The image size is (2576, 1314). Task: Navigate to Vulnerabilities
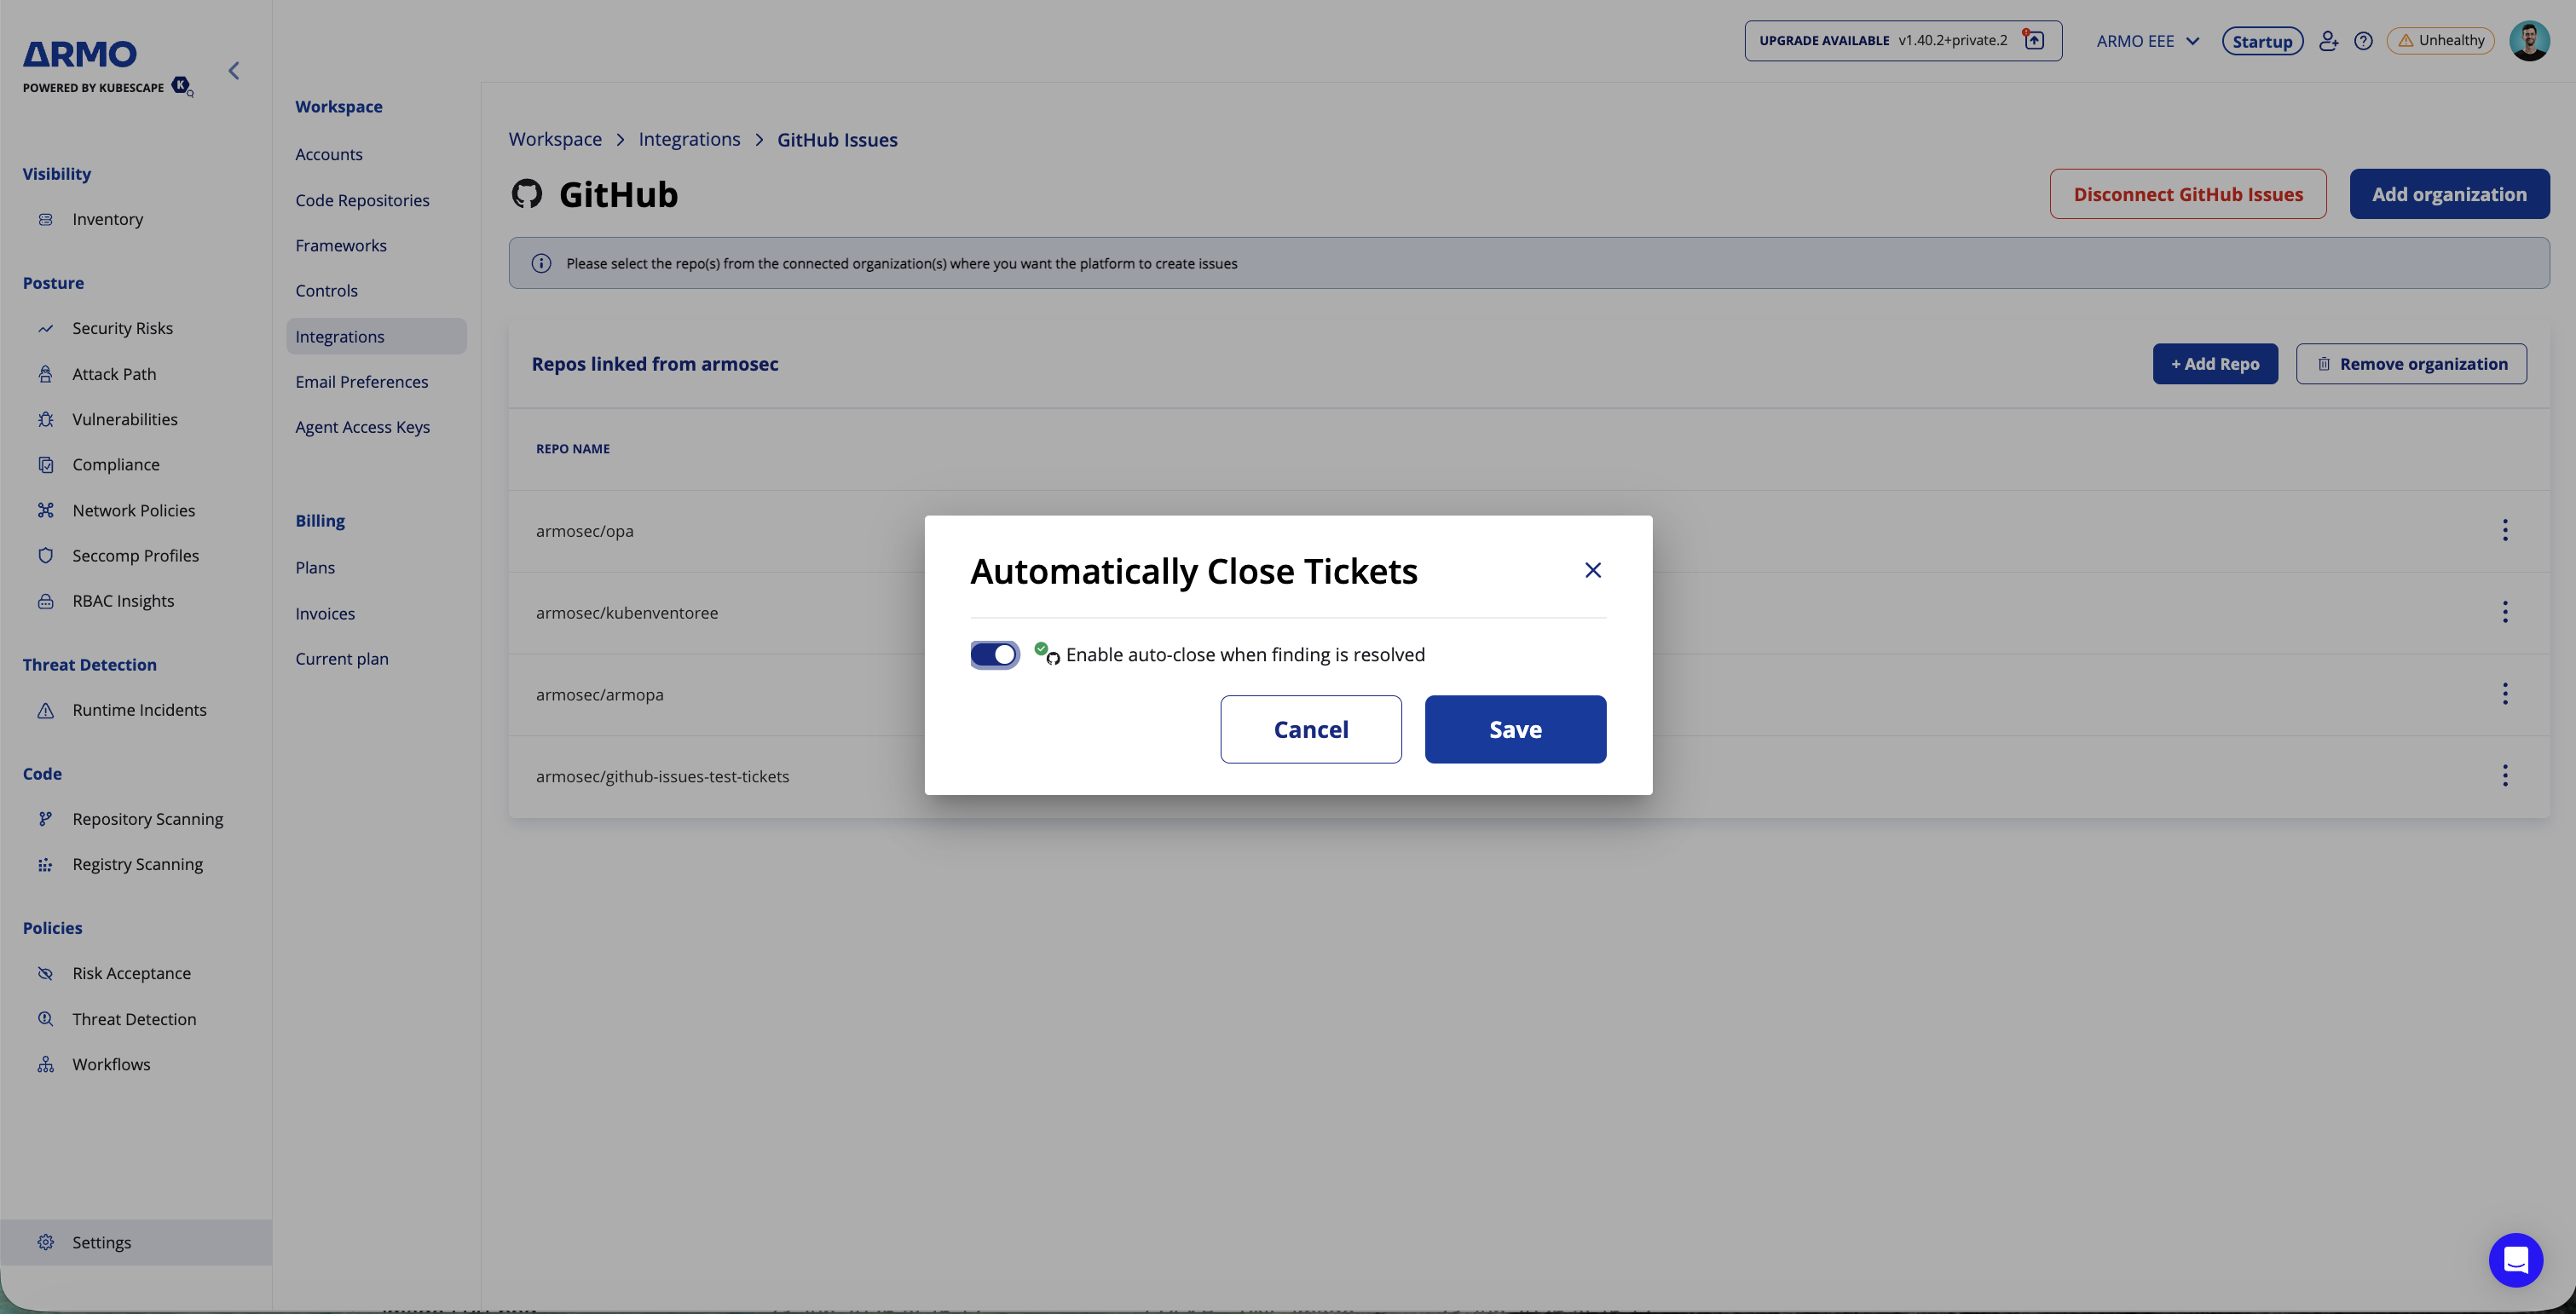coord(125,419)
